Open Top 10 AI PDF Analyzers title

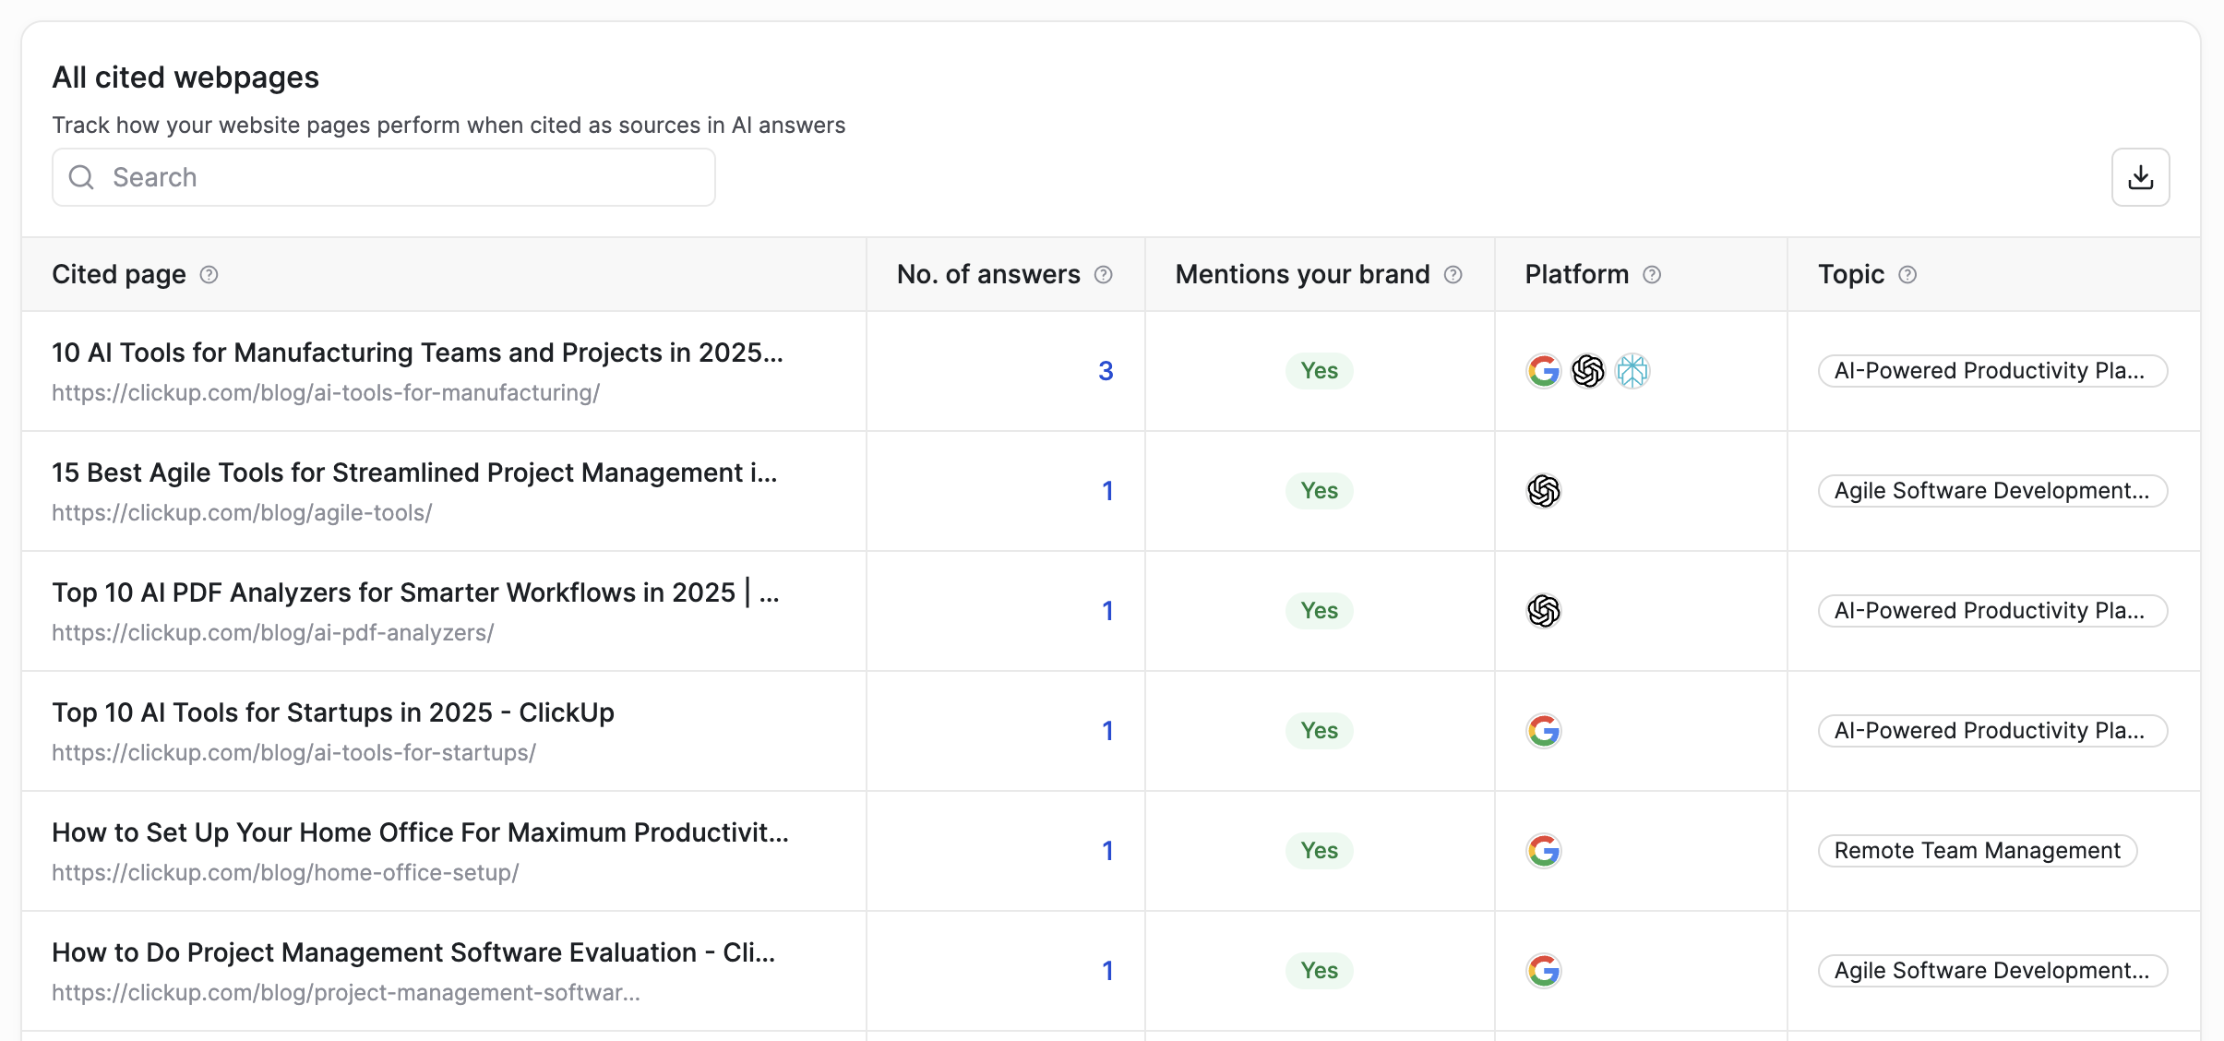[415, 592]
